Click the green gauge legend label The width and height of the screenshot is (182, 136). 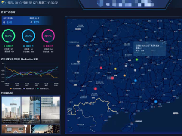pyautogui.click(x=9, y=46)
